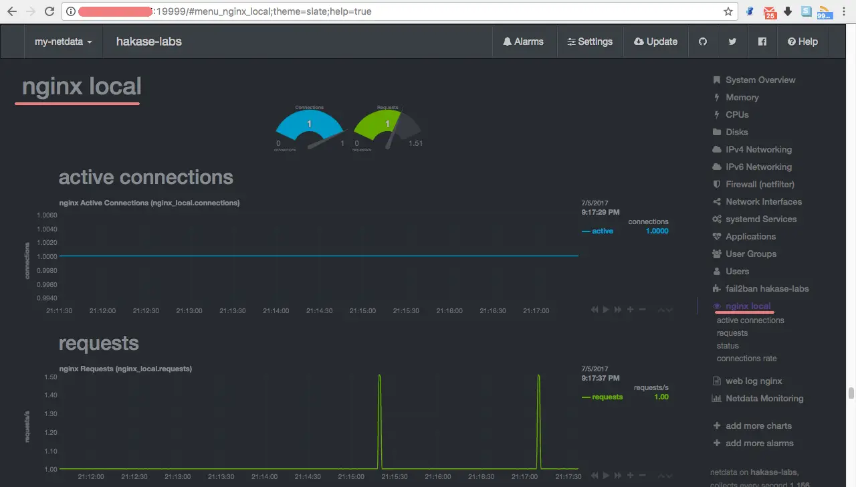Open Users section in sidebar
This screenshot has width=856, height=487.
point(730,271)
